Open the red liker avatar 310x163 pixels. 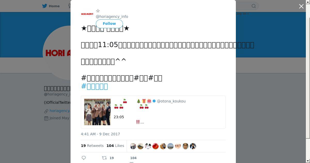pyautogui.click(x=156, y=146)
